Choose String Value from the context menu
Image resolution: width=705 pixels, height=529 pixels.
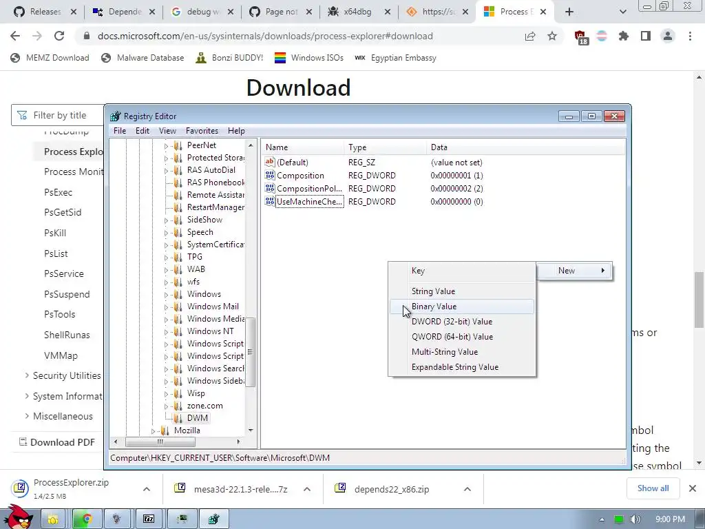tap(462, 291)
